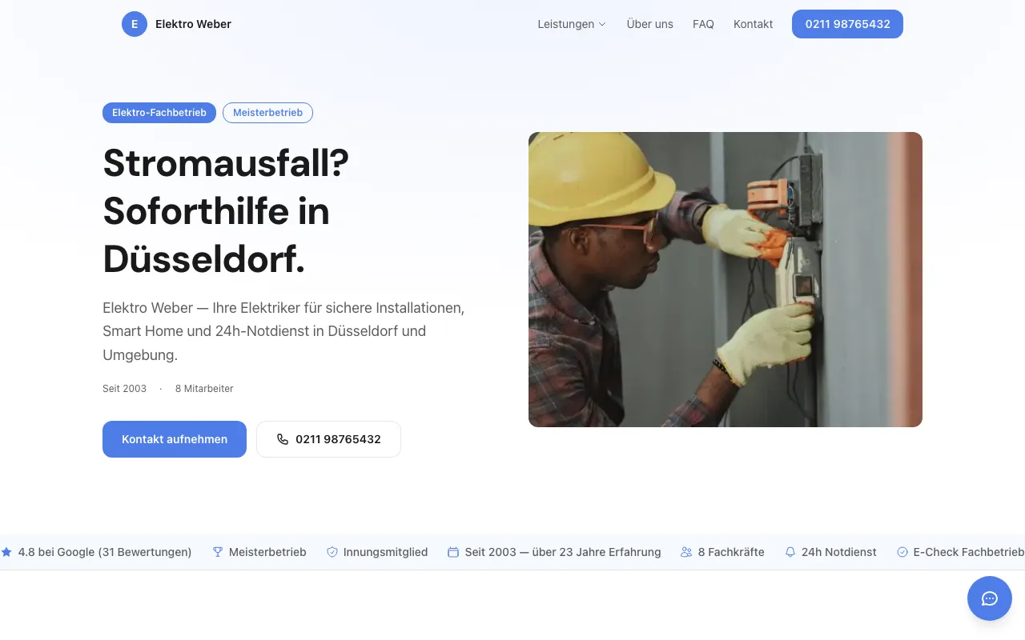This screenshot has height=640, width=1025.
Task: Click the phone icon in the call button
Action: pos(283,438)
